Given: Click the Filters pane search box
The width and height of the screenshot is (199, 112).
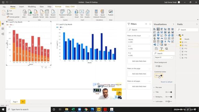Looking at the screenshot, I should (139, 30).
